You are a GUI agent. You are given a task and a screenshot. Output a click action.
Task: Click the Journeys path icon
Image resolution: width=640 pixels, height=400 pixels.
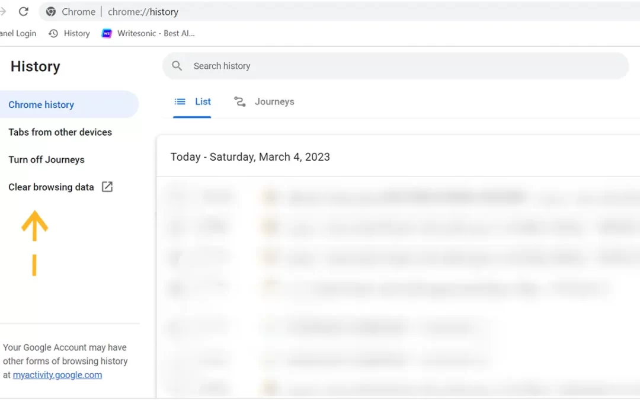[x=239, y=102]
